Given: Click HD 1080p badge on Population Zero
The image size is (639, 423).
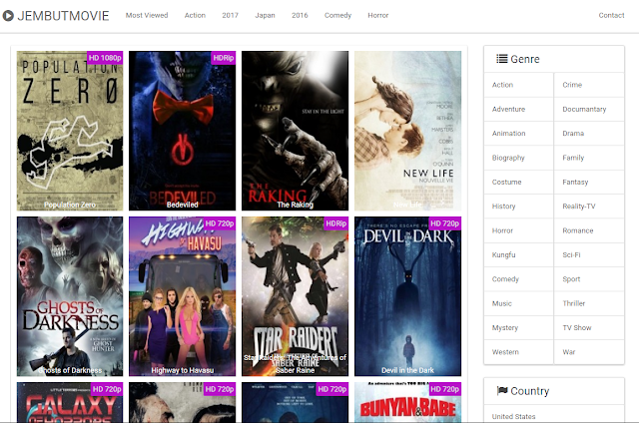Looking at the screenshot, I should (105, 58).
